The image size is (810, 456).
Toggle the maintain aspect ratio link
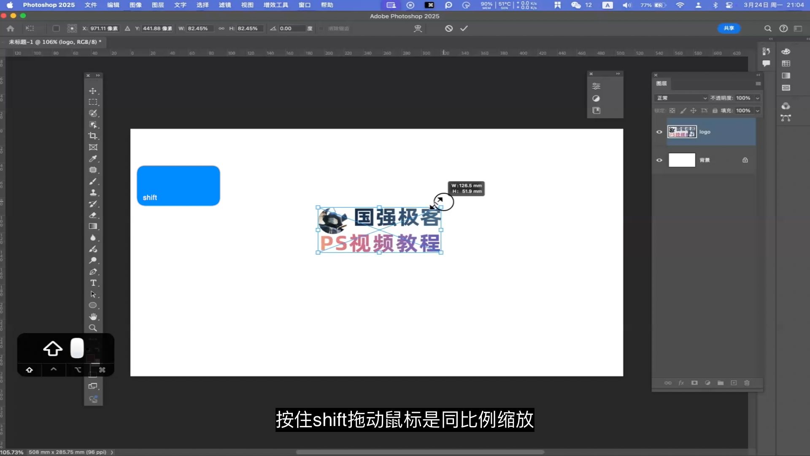point(221,28)
